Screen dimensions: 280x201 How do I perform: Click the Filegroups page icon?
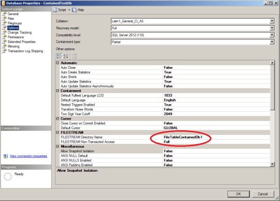(x=4, y=23)
